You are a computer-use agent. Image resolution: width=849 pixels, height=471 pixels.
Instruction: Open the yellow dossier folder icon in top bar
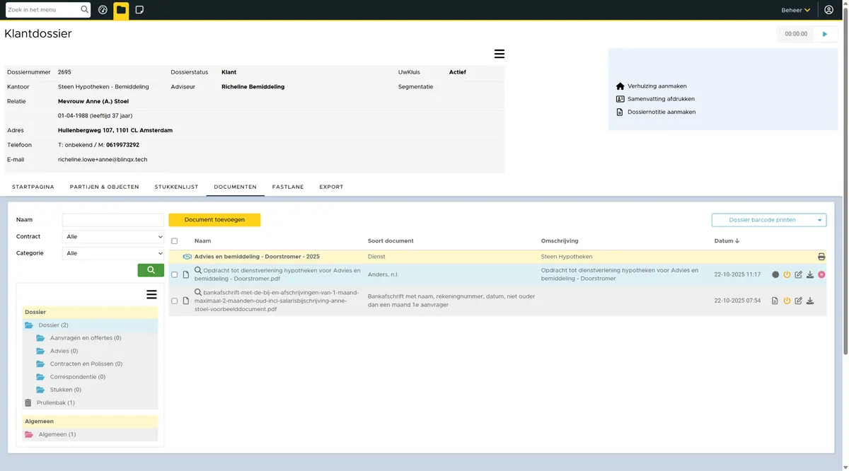tap(121, 10)
